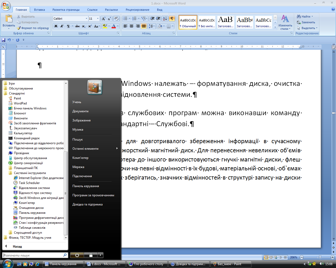This screenshot has height=268, width=336.
Task: Click the subscript x₂ icon
Action: (x=83, y=26)
